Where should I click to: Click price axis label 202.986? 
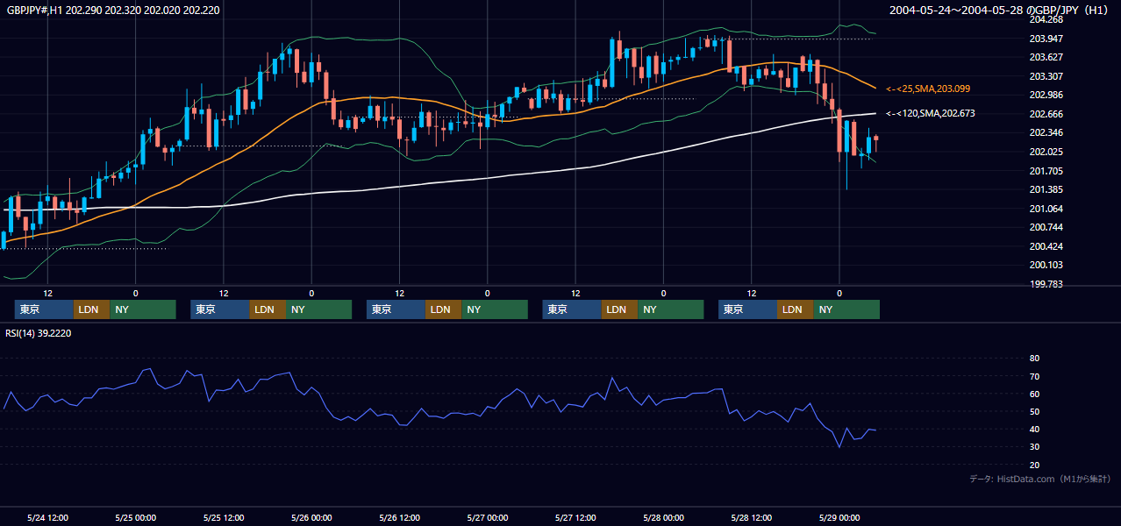point(1046,95)
